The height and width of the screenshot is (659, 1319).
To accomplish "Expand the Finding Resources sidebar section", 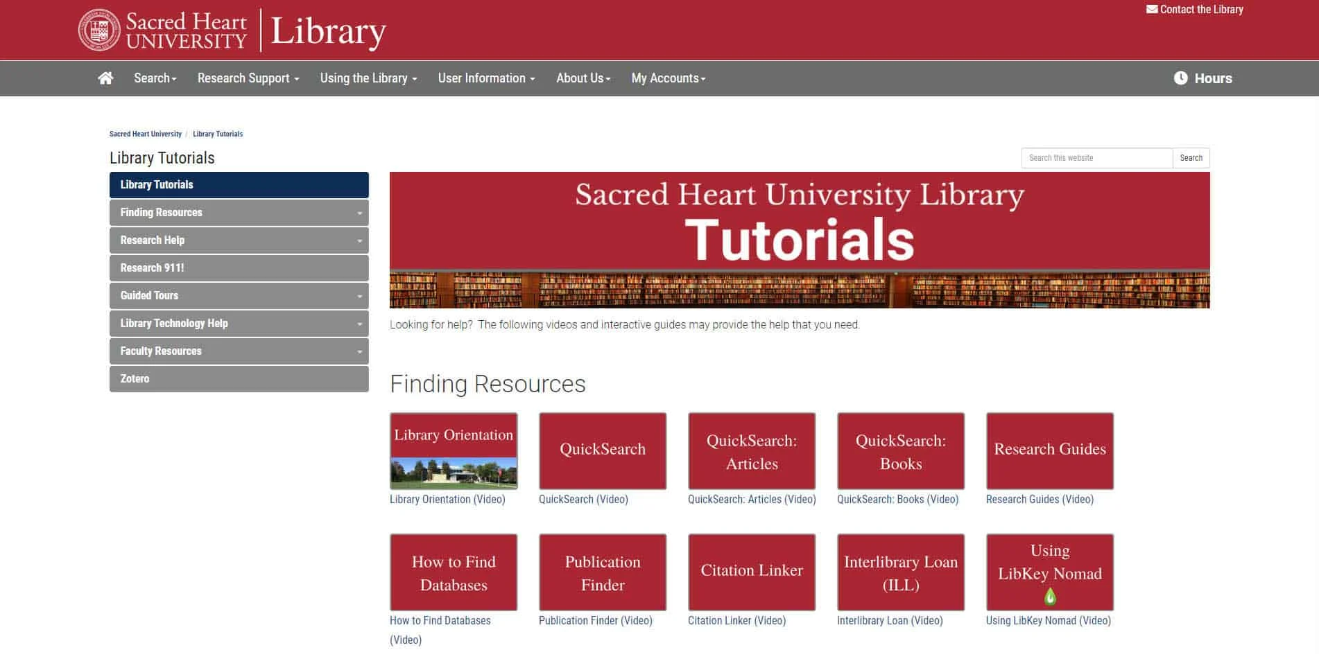I will pyautogui.click(x=359, y=213).
